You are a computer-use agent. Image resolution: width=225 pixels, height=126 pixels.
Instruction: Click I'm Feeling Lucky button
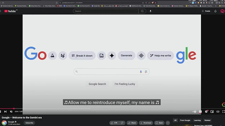125,84
